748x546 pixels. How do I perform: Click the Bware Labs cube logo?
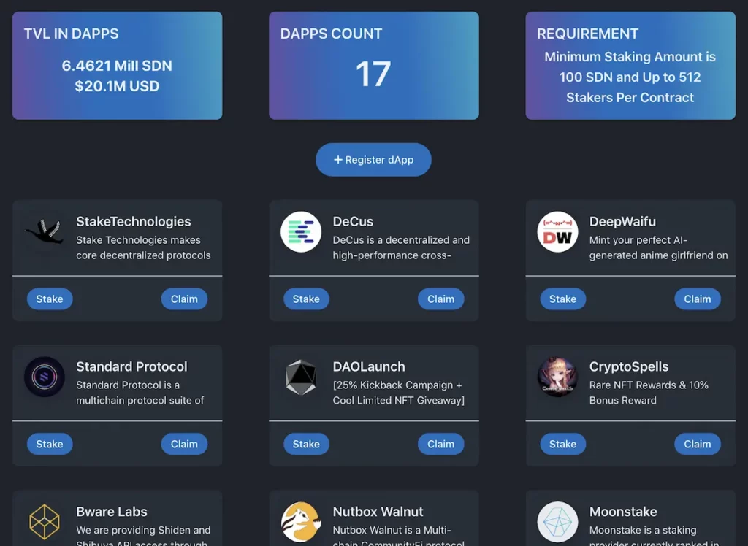pos(45,522)
